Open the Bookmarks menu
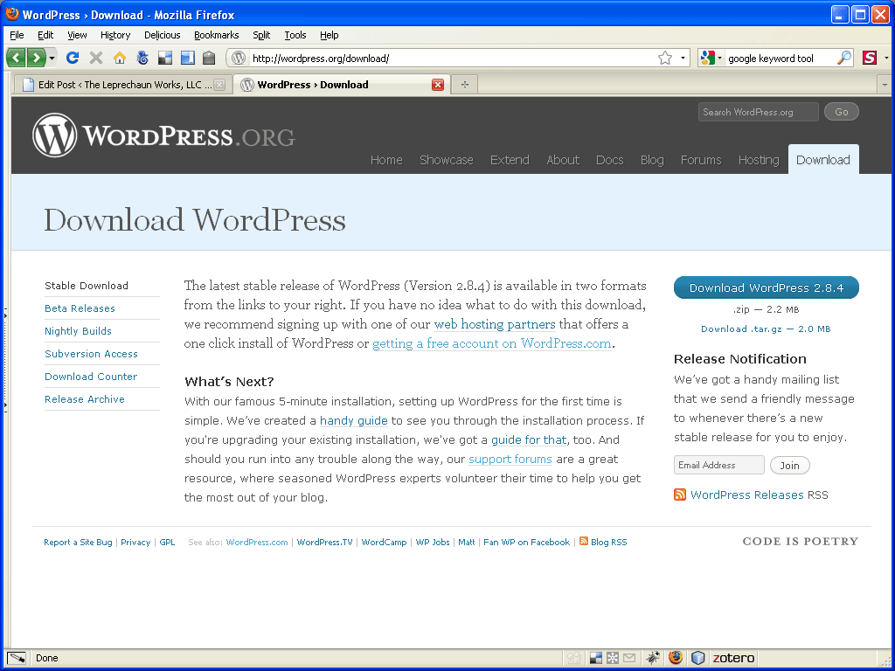Image resolution: width=895 pixels, height=671 pixels. [x=217, y=35]
